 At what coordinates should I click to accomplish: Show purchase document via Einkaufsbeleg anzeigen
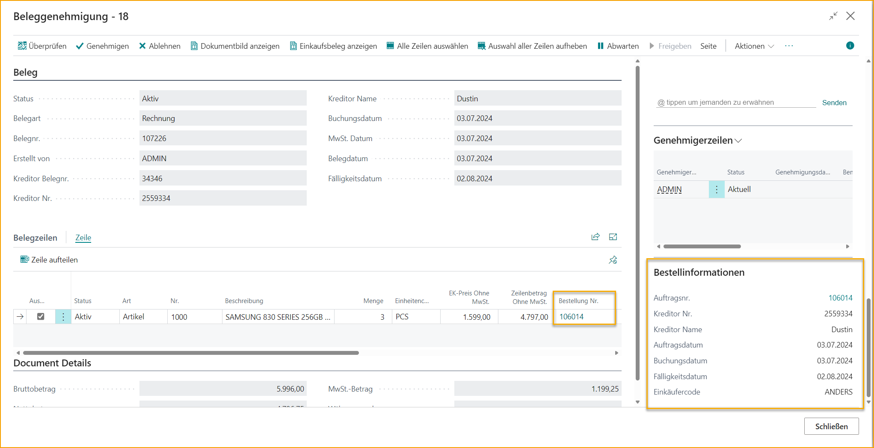333,46
